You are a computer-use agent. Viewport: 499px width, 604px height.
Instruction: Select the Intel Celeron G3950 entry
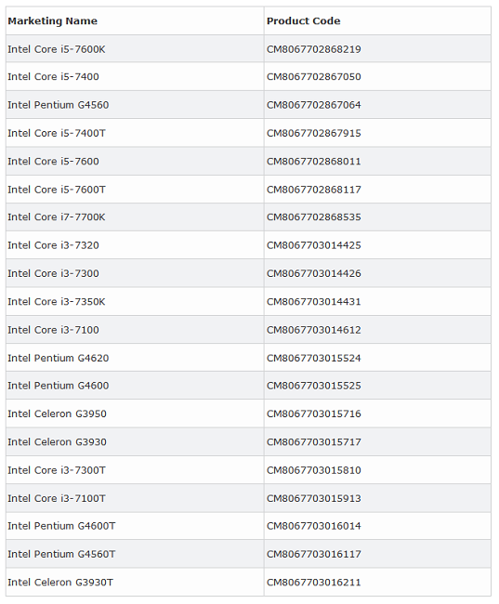pos(57,414)
